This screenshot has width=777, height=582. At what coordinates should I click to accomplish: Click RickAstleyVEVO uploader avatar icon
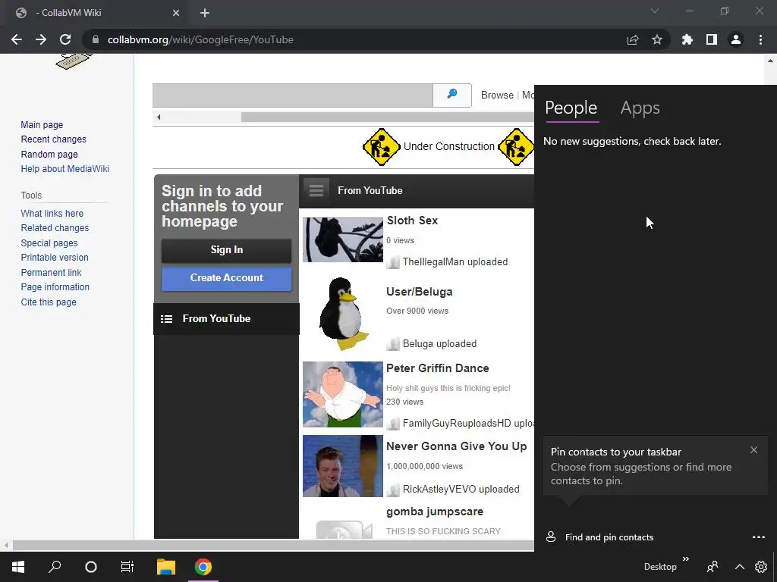click(x=394, y=490)
